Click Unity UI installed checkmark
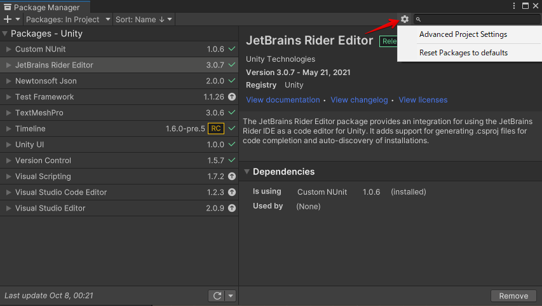 tap(232, 144)
